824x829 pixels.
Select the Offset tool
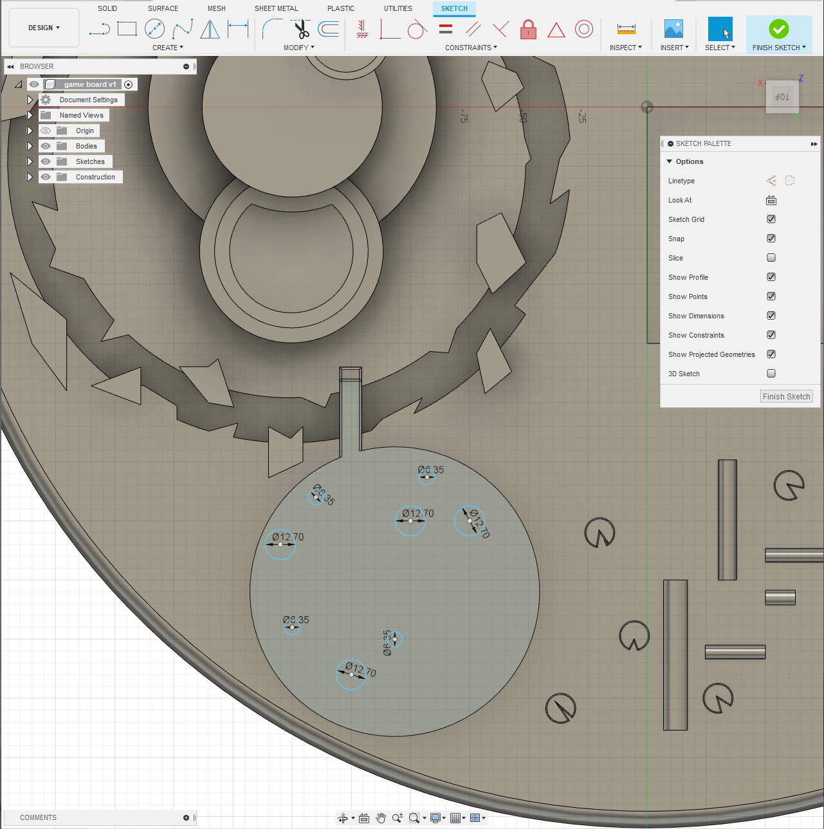[329, 29]
